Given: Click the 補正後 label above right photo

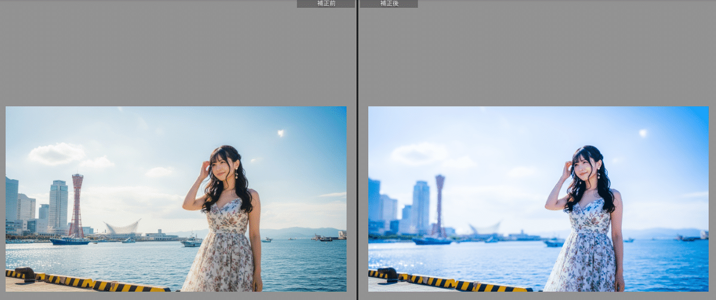Looking at the screenshot, I should click(x=389, y=4).
